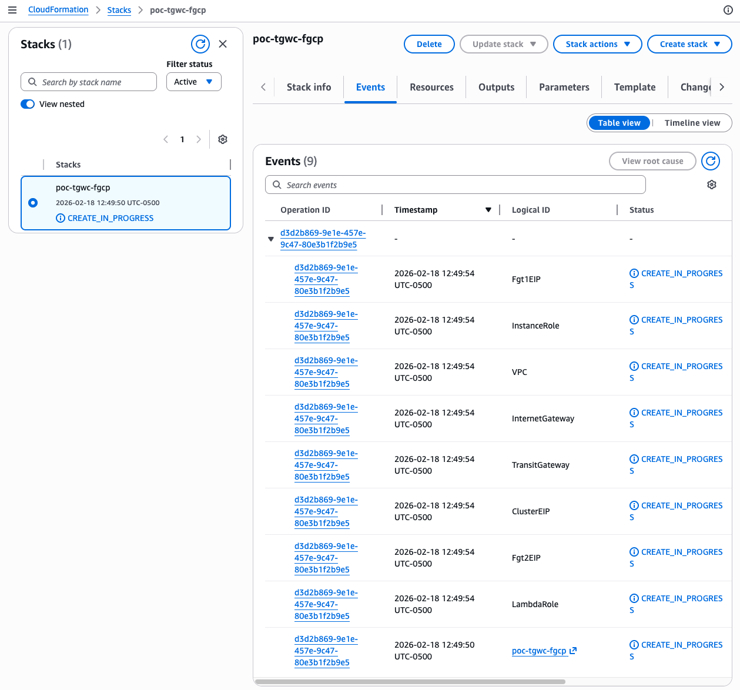Refresh the Stacks list
The image size is (740, 690).
click(x=200, y=44)
